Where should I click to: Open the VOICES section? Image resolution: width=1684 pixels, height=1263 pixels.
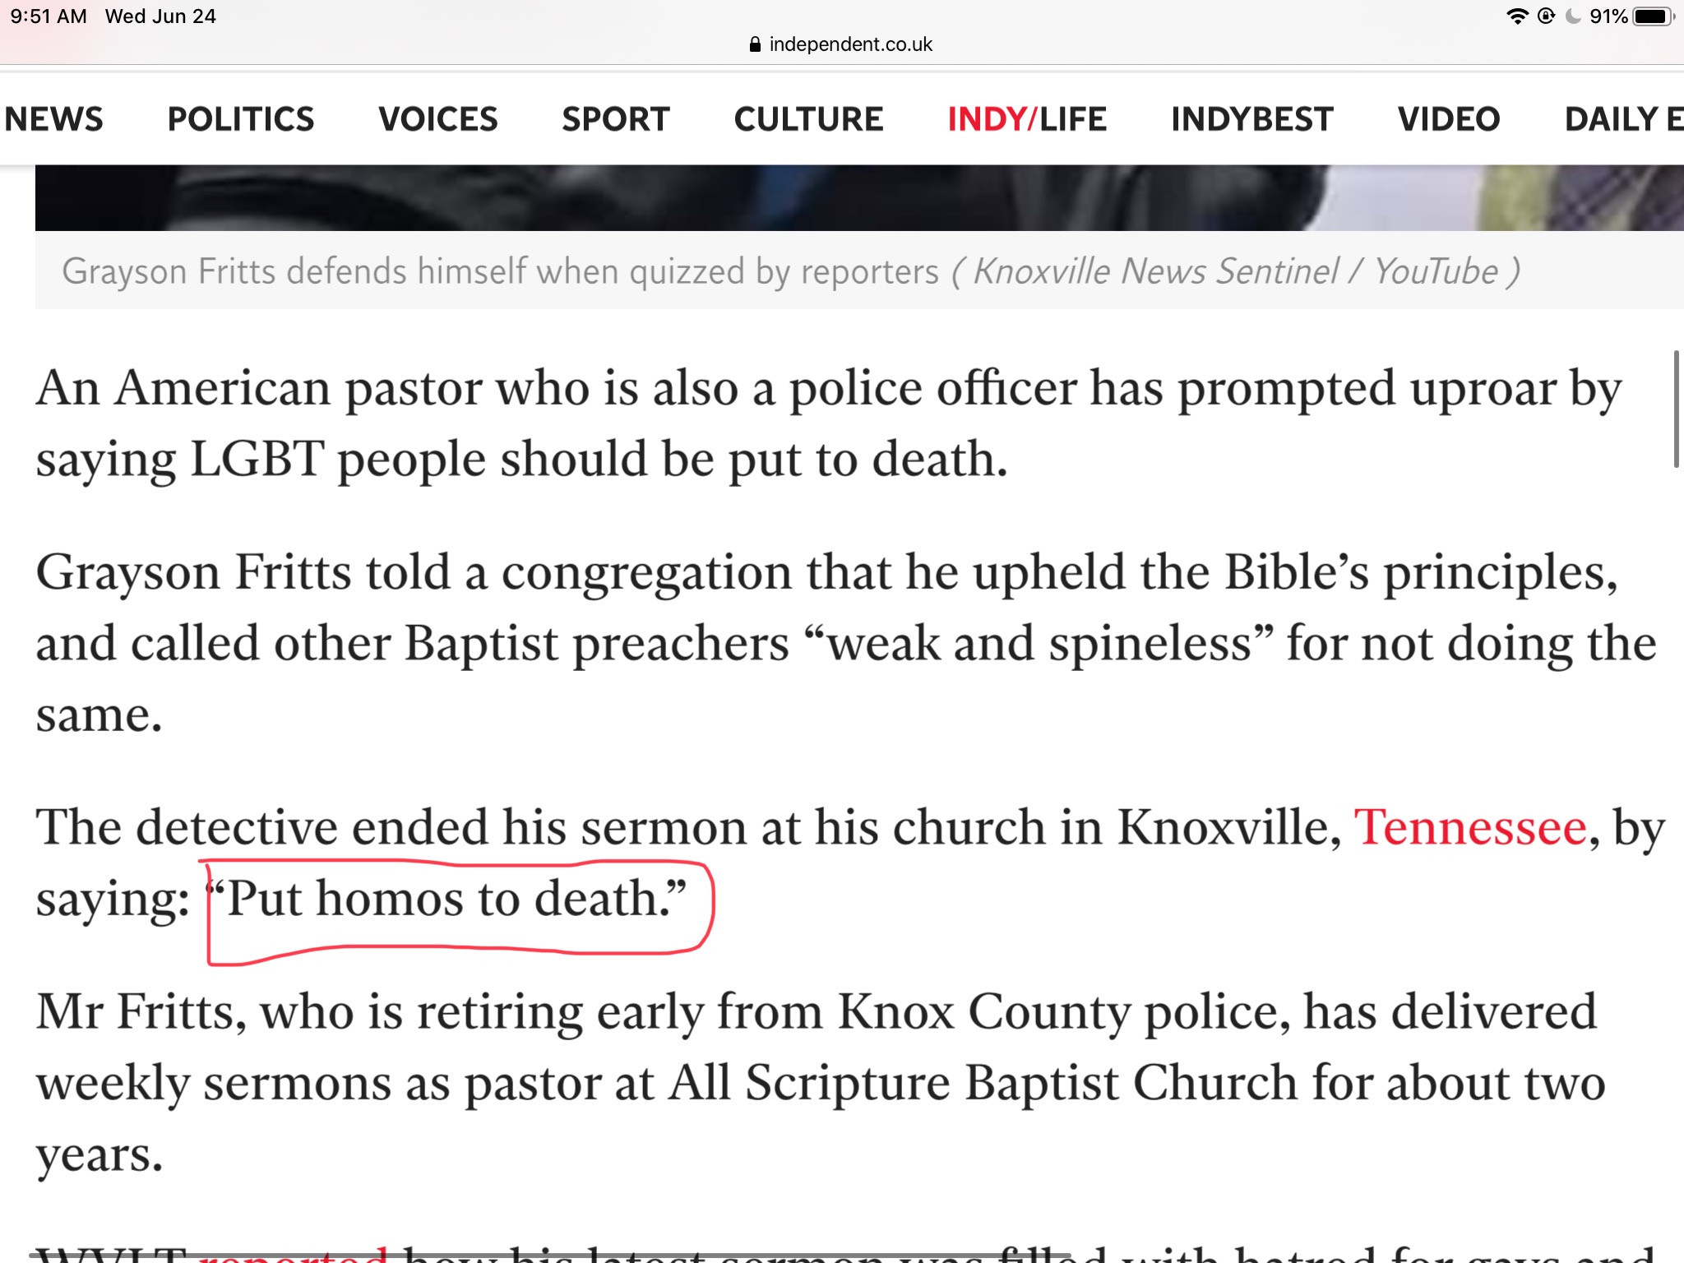click(x=438, y=119)
